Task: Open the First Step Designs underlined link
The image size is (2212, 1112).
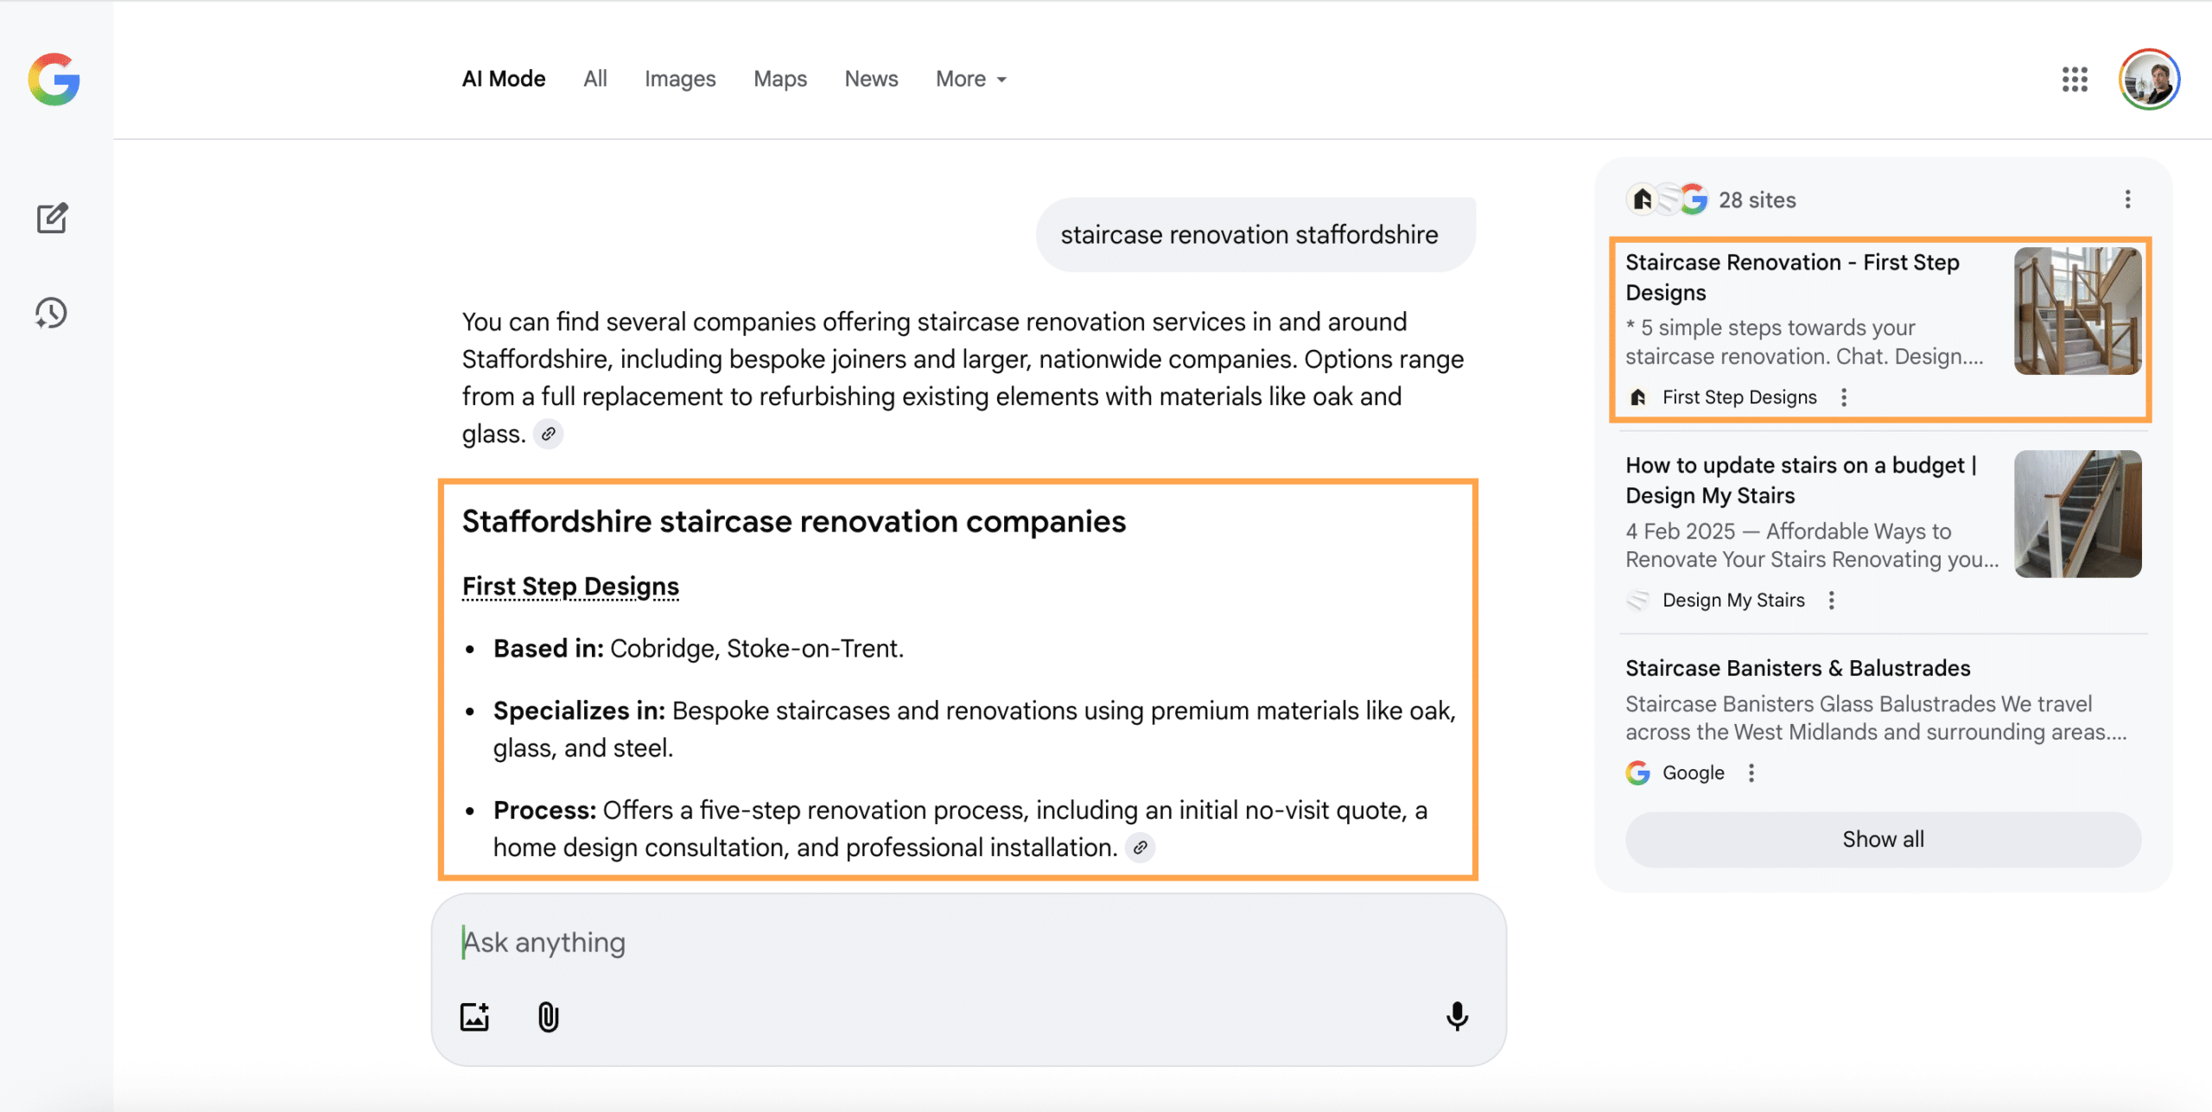Action: pos(570,587)
